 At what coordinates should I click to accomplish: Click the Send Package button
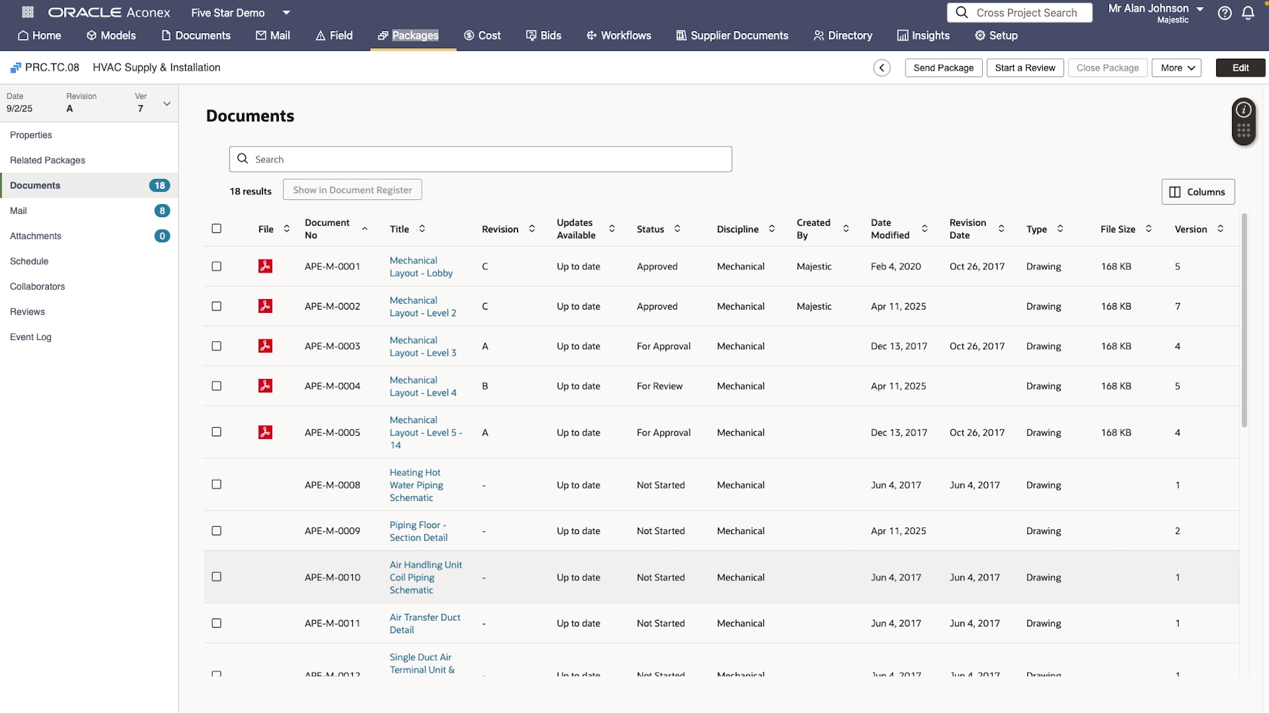943,68
